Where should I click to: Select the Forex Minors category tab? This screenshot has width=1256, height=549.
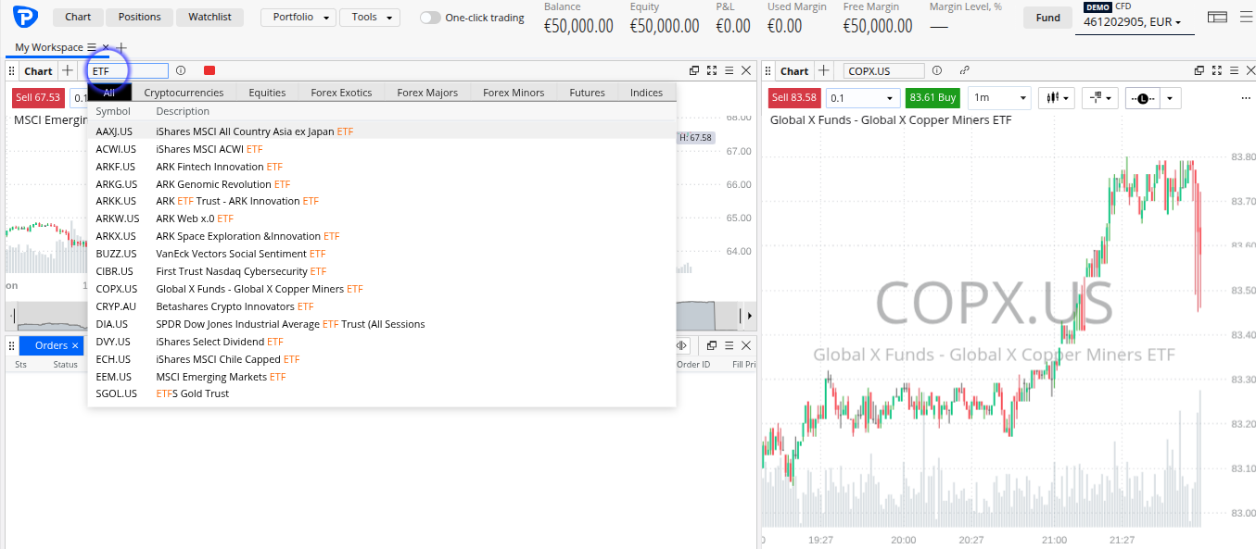514,92
